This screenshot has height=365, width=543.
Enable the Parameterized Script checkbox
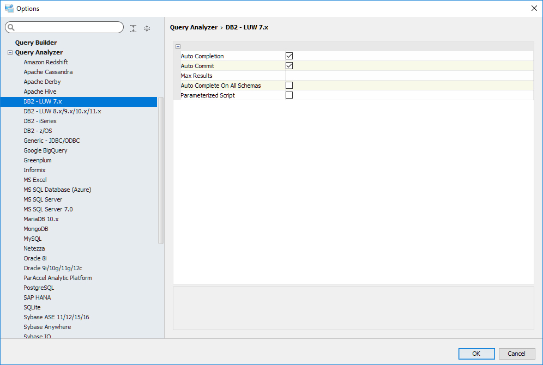(x=289, y=95)
